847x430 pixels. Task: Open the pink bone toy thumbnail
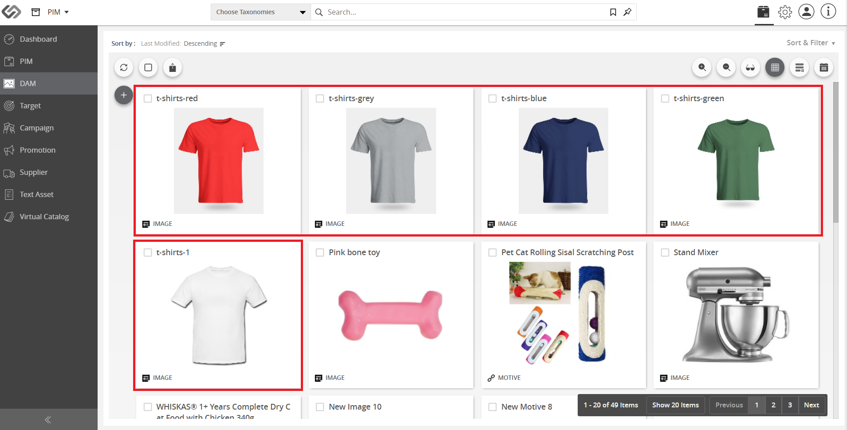coord(391,315)
